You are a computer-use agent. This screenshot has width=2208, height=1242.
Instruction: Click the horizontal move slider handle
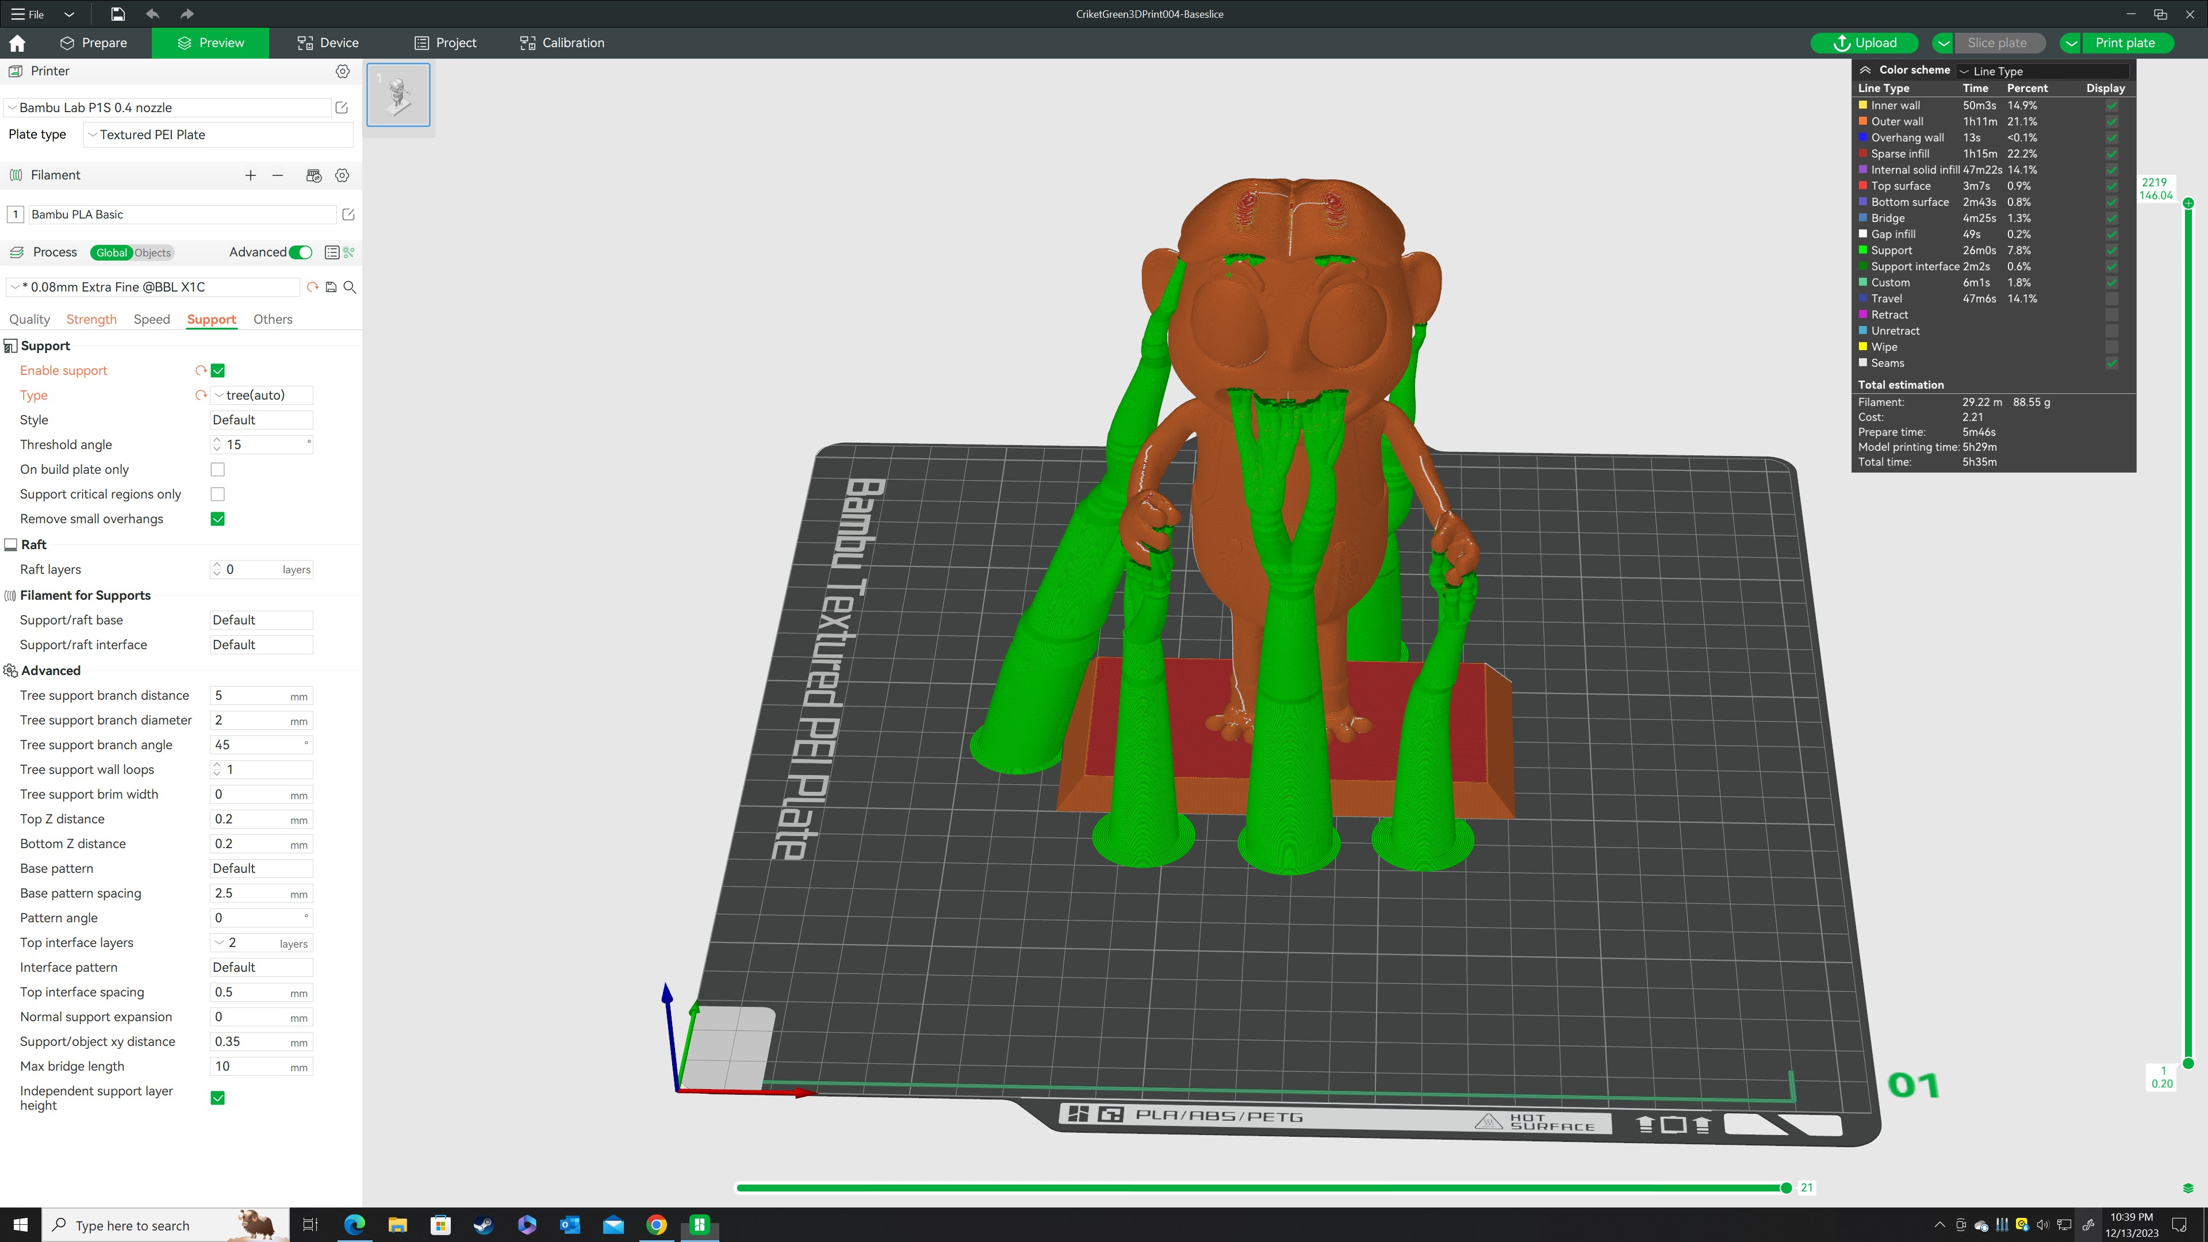1787,1188
